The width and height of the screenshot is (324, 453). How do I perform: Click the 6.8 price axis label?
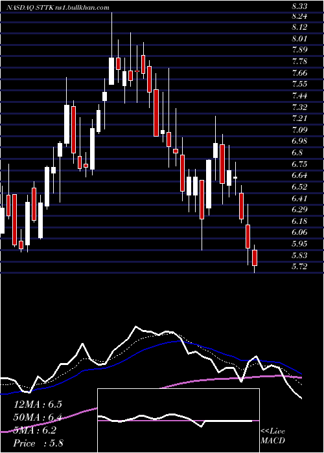coord(297,153)
